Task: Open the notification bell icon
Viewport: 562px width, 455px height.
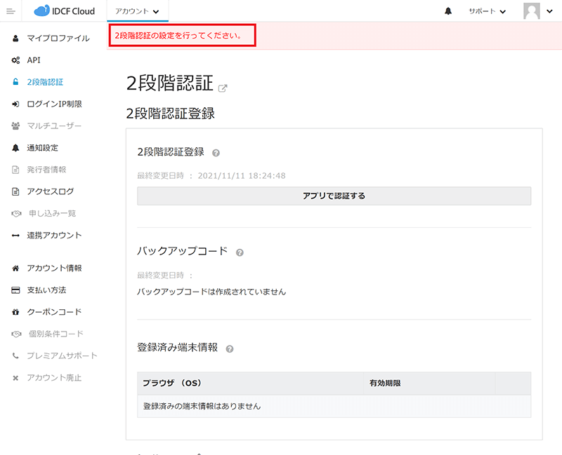Action: 448,11
